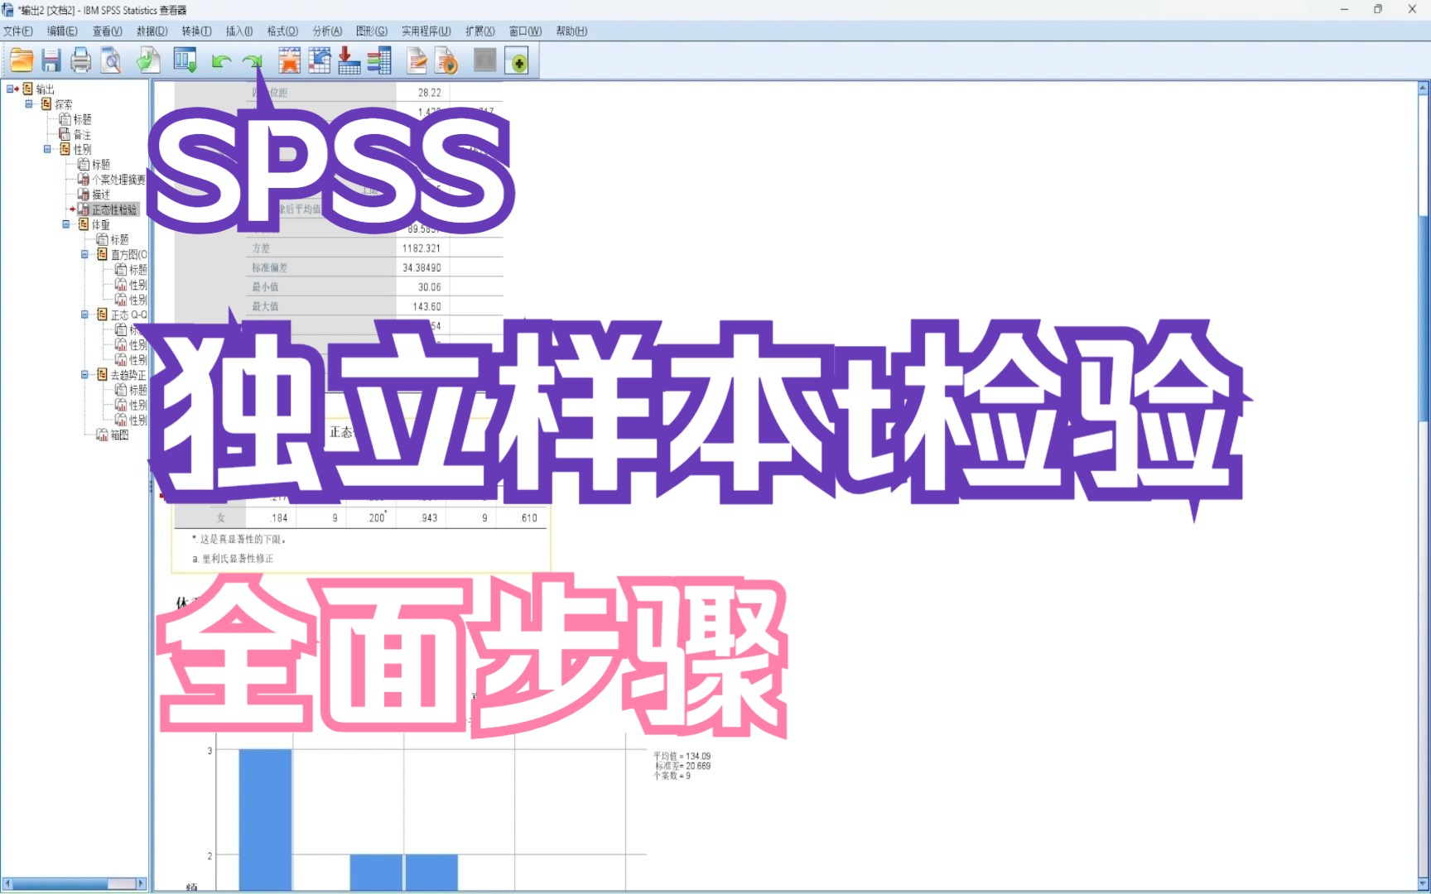Collapse the 直方图 tree node
The width and height of the screenshot is (1431, 894).
[84, 254]
